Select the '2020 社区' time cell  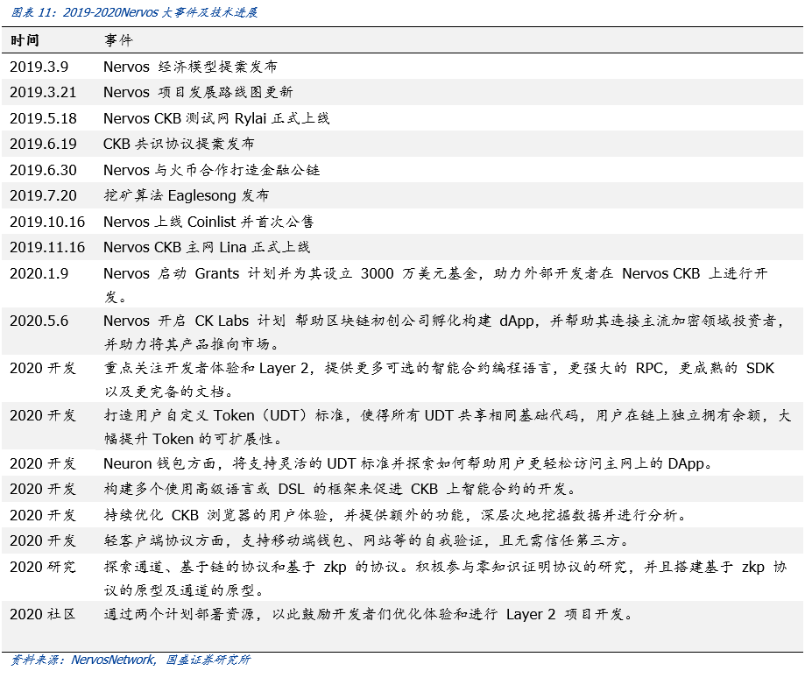[43, 614]
